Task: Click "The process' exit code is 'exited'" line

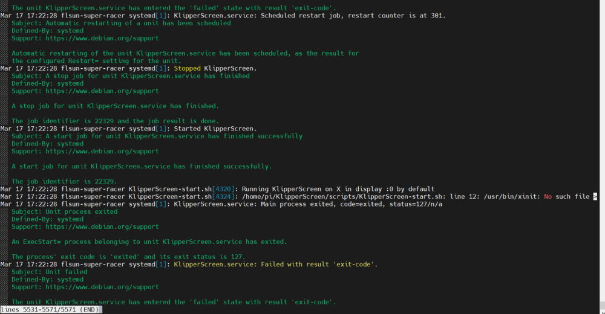Action: click(128, 257)
